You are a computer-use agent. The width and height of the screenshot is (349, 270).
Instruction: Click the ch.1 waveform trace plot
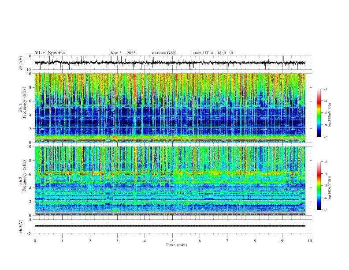click(x=170, y=63)
